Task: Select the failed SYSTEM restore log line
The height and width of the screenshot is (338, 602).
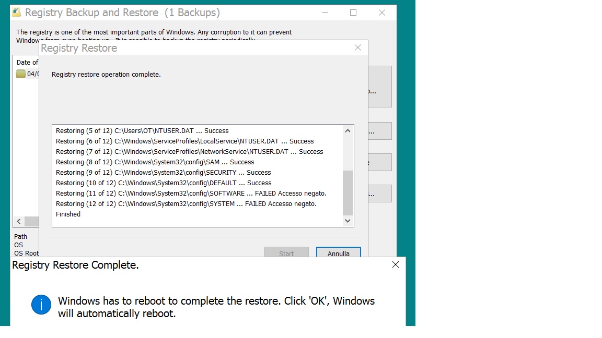Action: pyautogui.click(x=186, y=204)
